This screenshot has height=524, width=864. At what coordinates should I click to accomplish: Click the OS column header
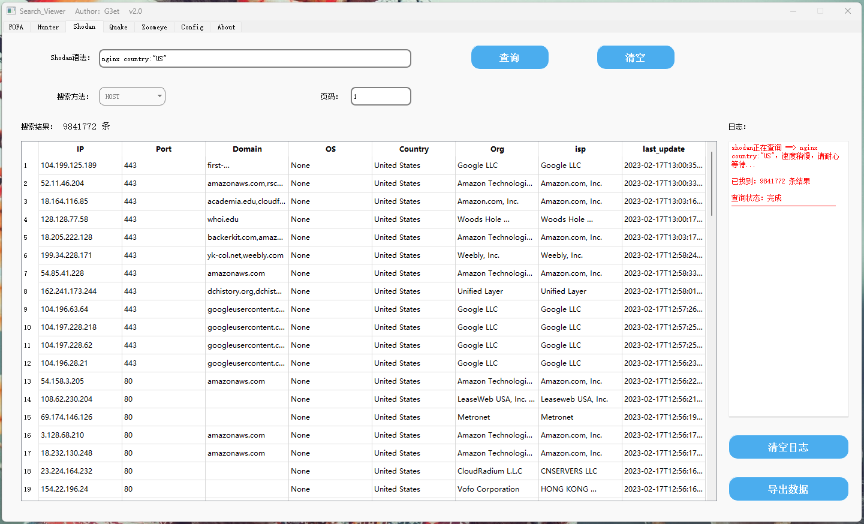pyautogui.click(x=330, y=149)
